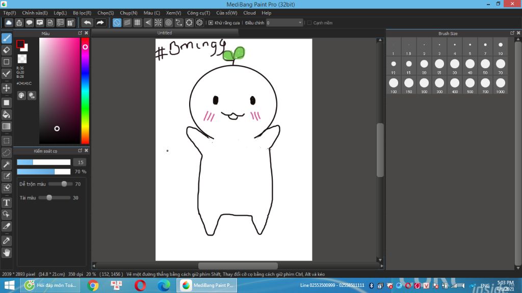The width and height of the screenshot is (522, 293).
Task: Open Opera browser from the taskbar
Action: point(140,285)
